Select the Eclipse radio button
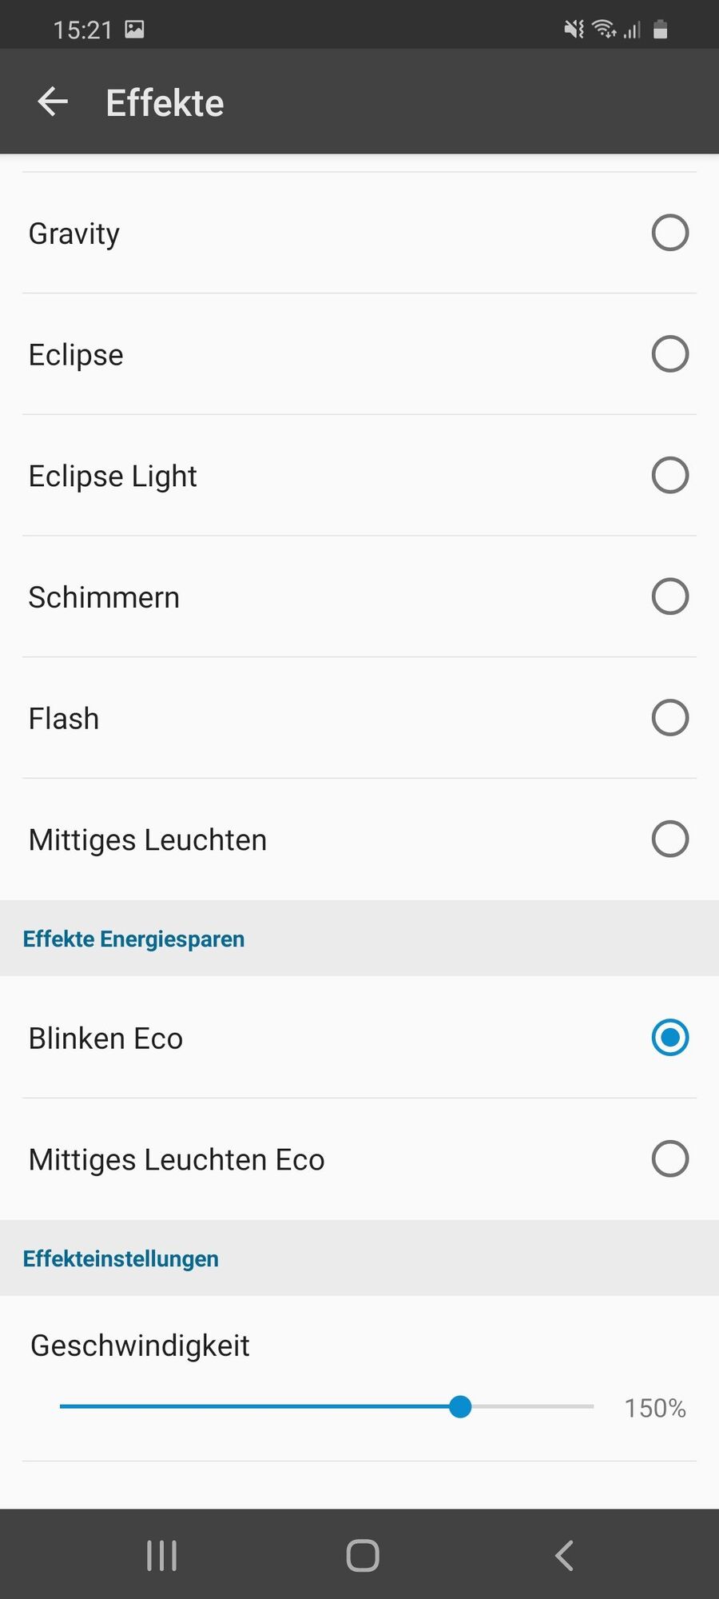Image resolution: width=719 pixels, height=1599 pixels. [670, 354]
